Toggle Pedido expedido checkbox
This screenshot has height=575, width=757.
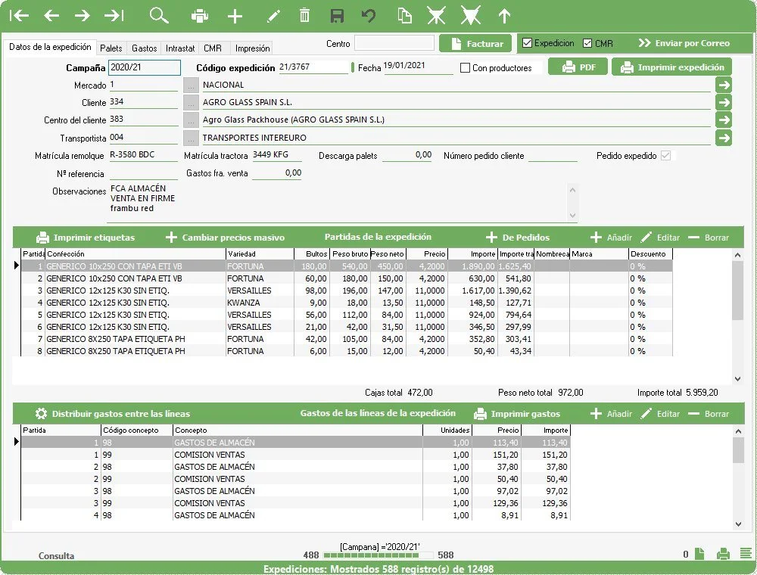(x=665, y=156)
